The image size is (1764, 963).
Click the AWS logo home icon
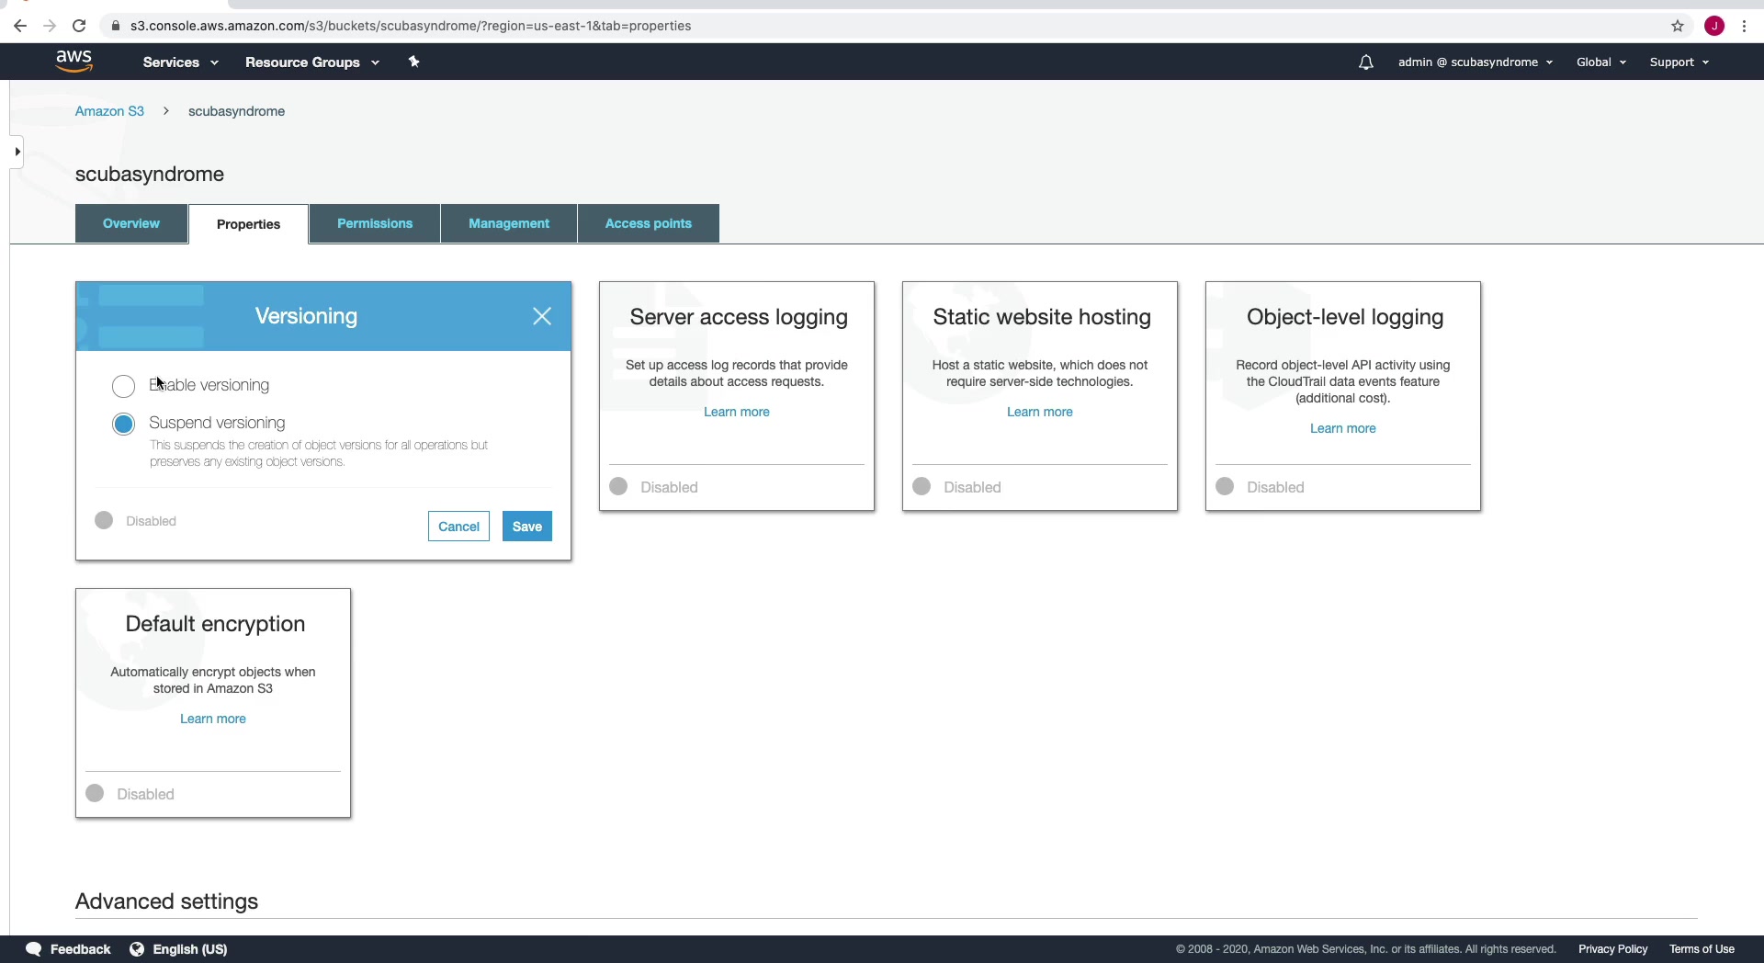pos(73,62)
